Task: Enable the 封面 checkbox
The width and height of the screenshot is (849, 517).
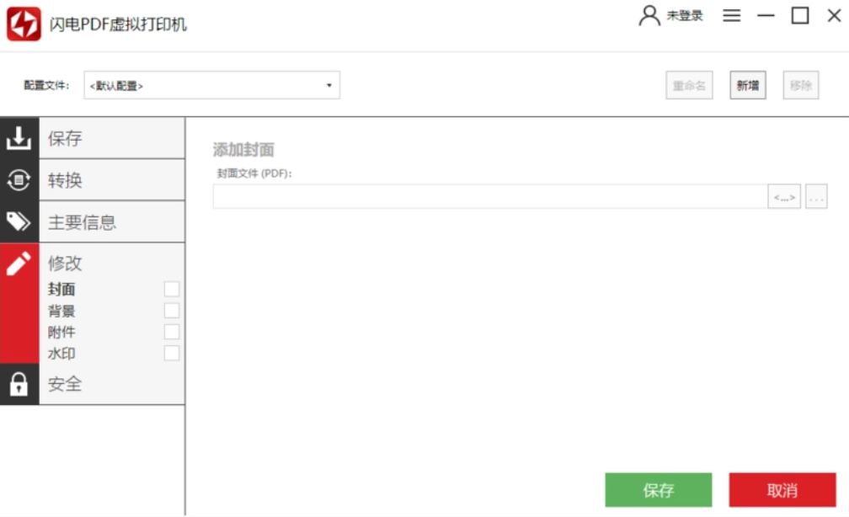Action: (172, 289)
